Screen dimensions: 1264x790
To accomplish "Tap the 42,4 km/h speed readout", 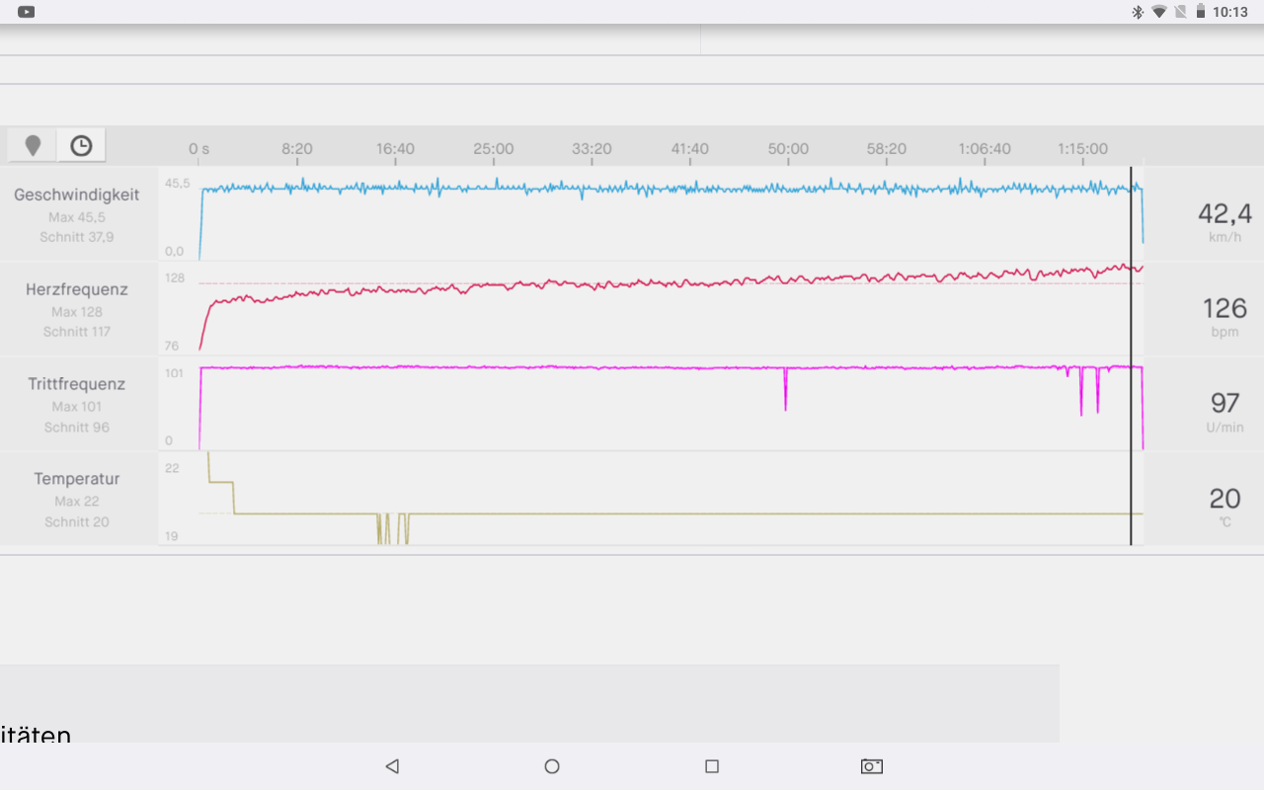I will [x=1224, y=214].
